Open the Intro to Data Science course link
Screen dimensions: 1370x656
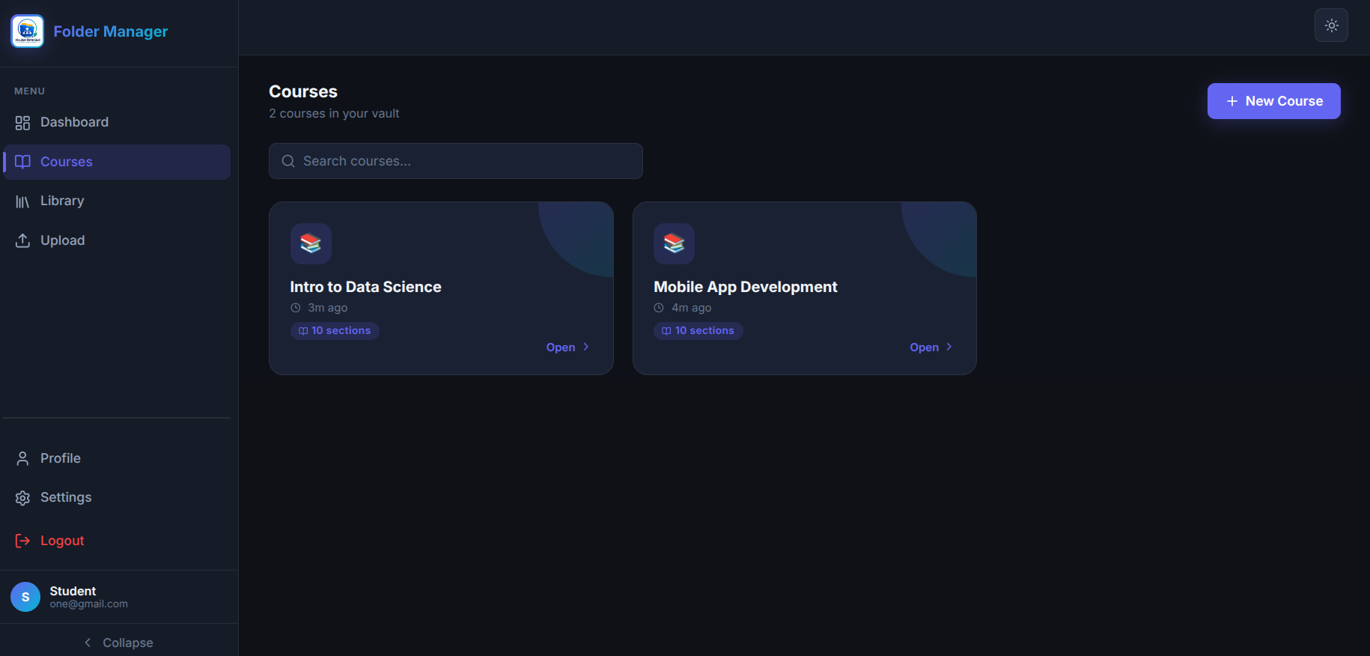567,347
